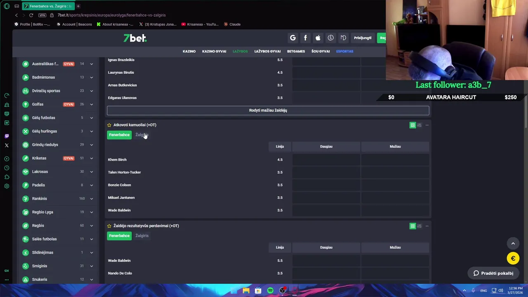Screen dimensions: 528x297
Task: Click the Khem Birch player row
Action: (x=268, y=160)
